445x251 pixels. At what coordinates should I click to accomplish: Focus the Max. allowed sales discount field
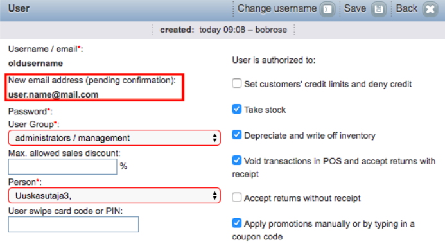click(62, 166)
